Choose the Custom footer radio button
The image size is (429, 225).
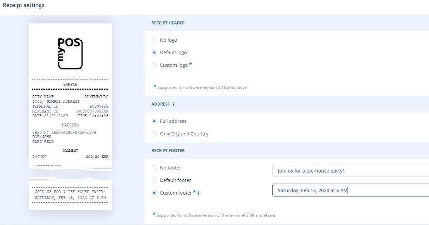(x=154, y=193)
